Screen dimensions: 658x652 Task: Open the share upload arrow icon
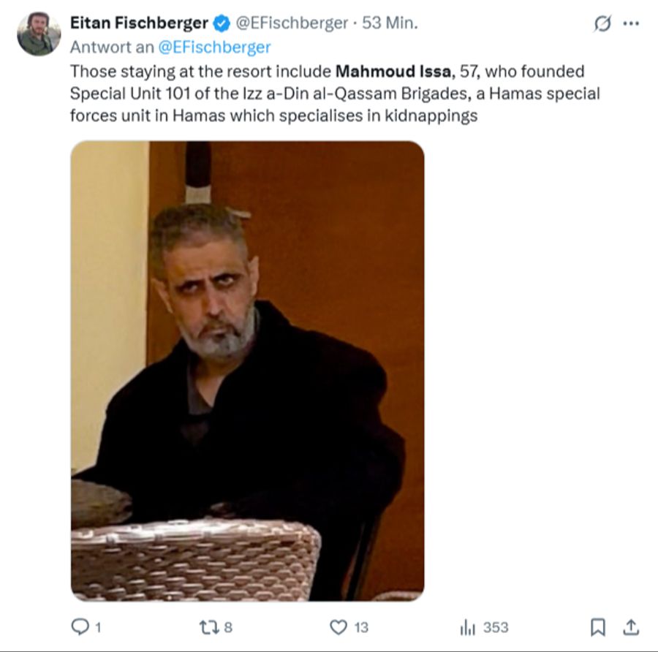(631, 627)
